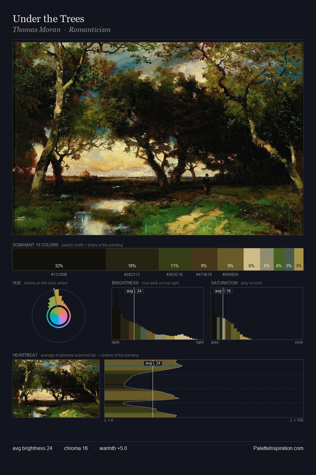Select the 32% darkest color swatch
The height and width of the screenshot is (475, 316).
(x=59, y=259)
